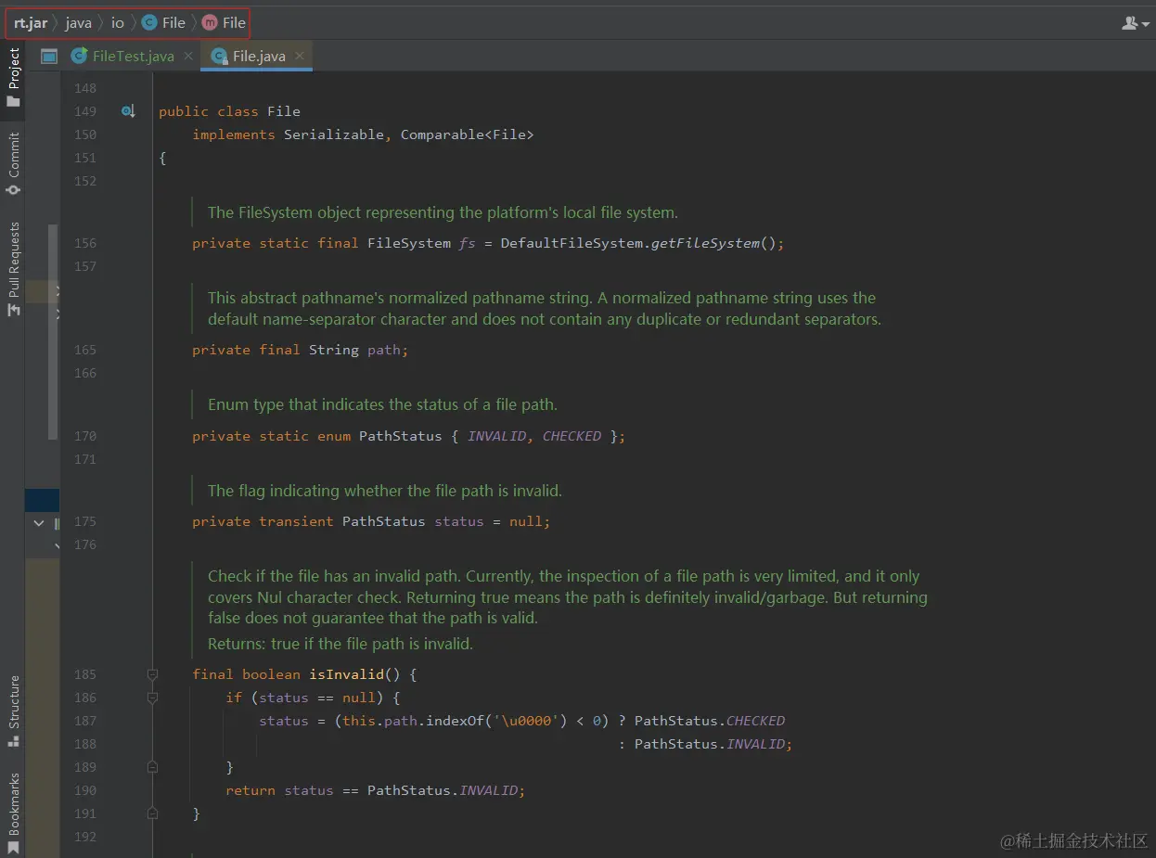Collapse the if block fold at line 186

coord(152,698)
